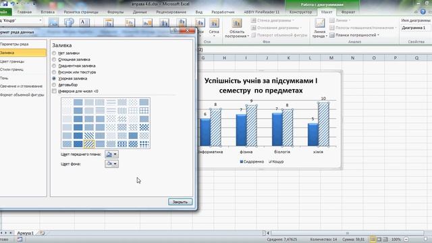Click the Оси axes icon
Viewport: 432px width, 243px height.
pyautogui.click(x=200, y=22)
